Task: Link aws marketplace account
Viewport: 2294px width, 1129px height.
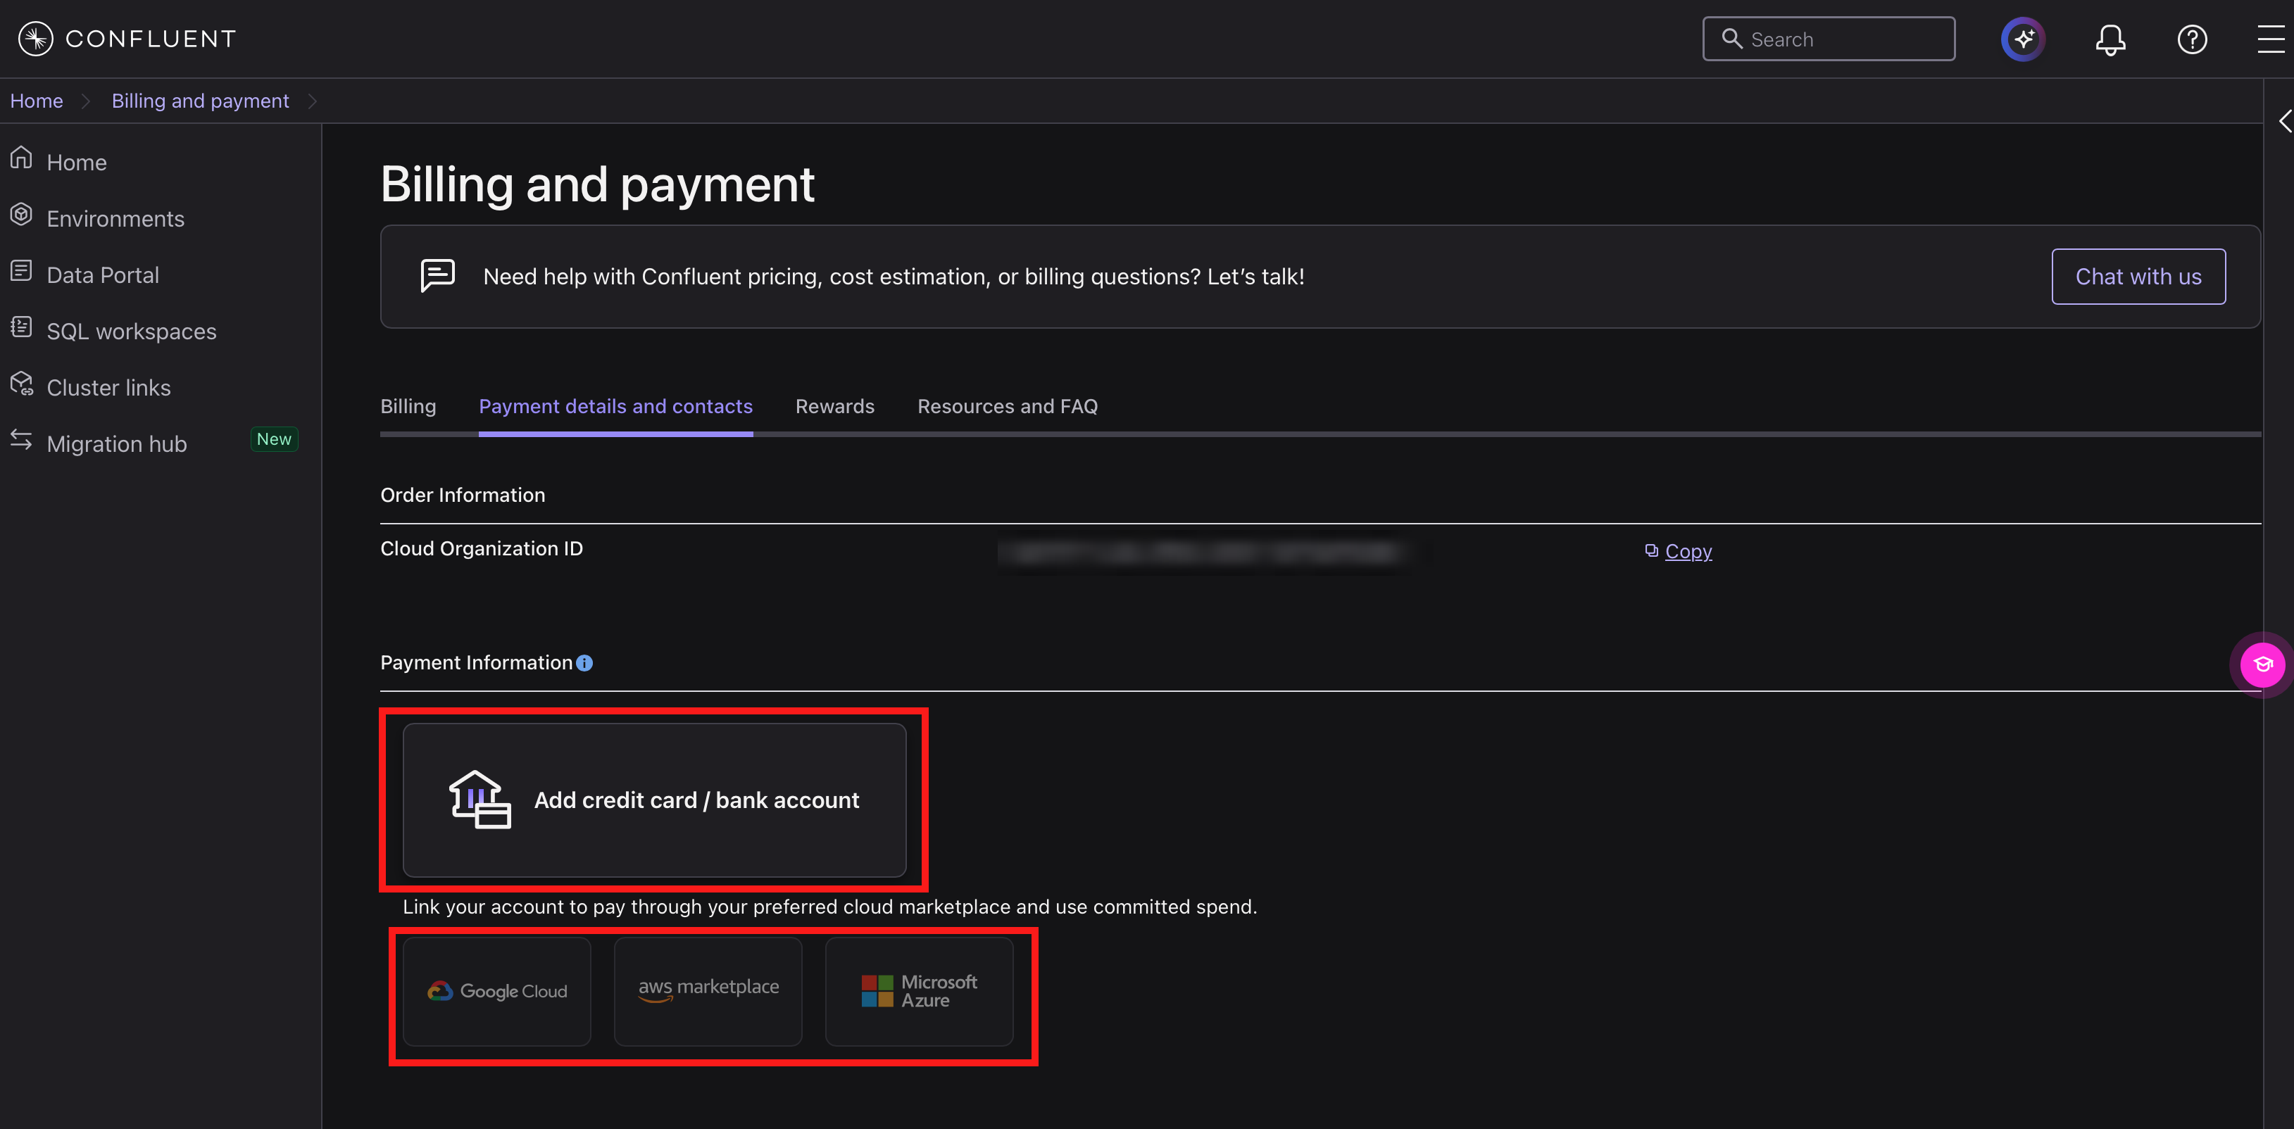Action: click(708, 991)
